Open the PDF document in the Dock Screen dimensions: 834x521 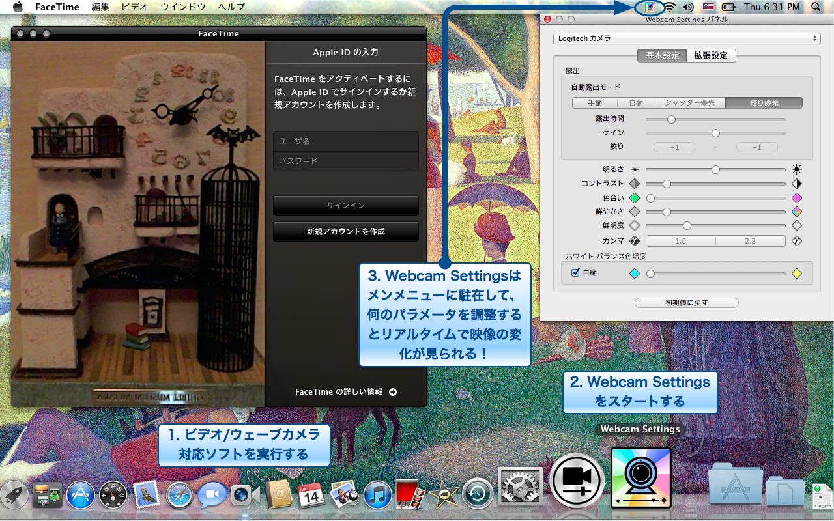(822, 497)
